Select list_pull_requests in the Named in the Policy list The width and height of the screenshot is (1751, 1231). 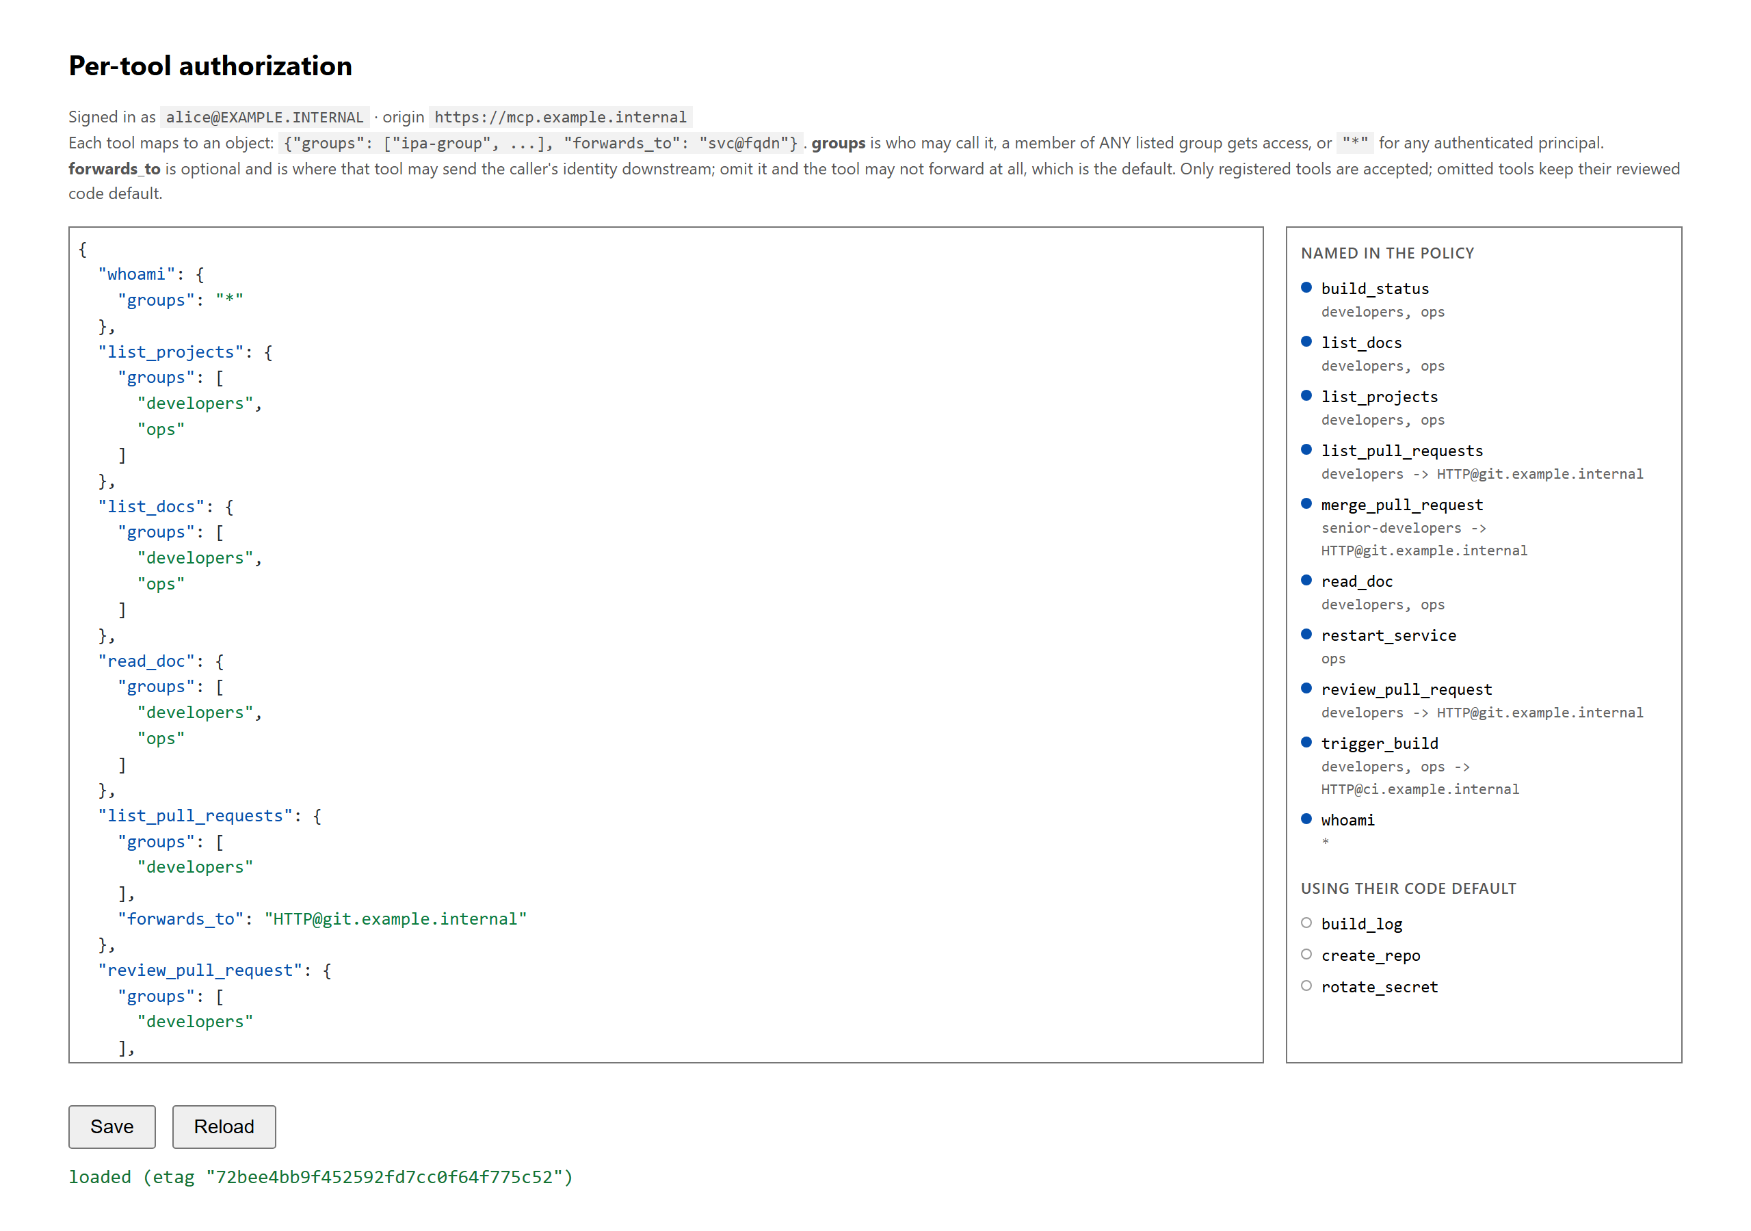click(1402, 451)
